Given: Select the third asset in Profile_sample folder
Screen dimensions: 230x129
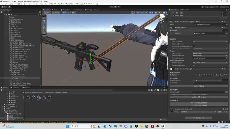Looking at the screenshot, I should [39, 98].
